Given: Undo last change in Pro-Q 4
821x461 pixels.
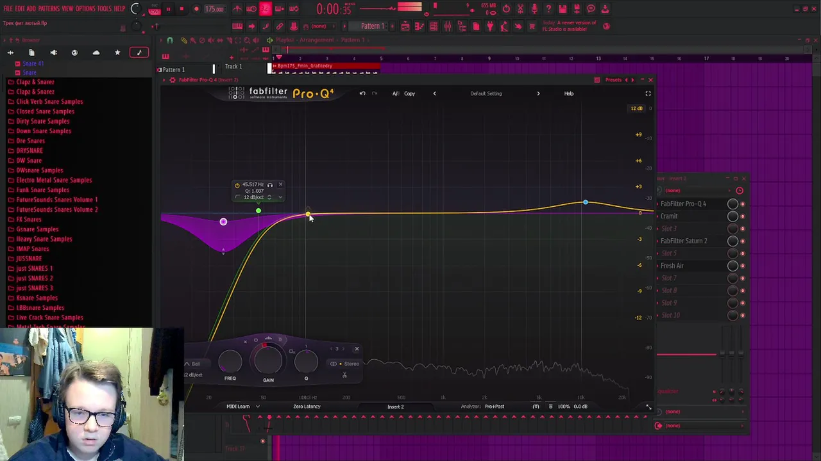Looking at the screenshot, I should point(362,93).
